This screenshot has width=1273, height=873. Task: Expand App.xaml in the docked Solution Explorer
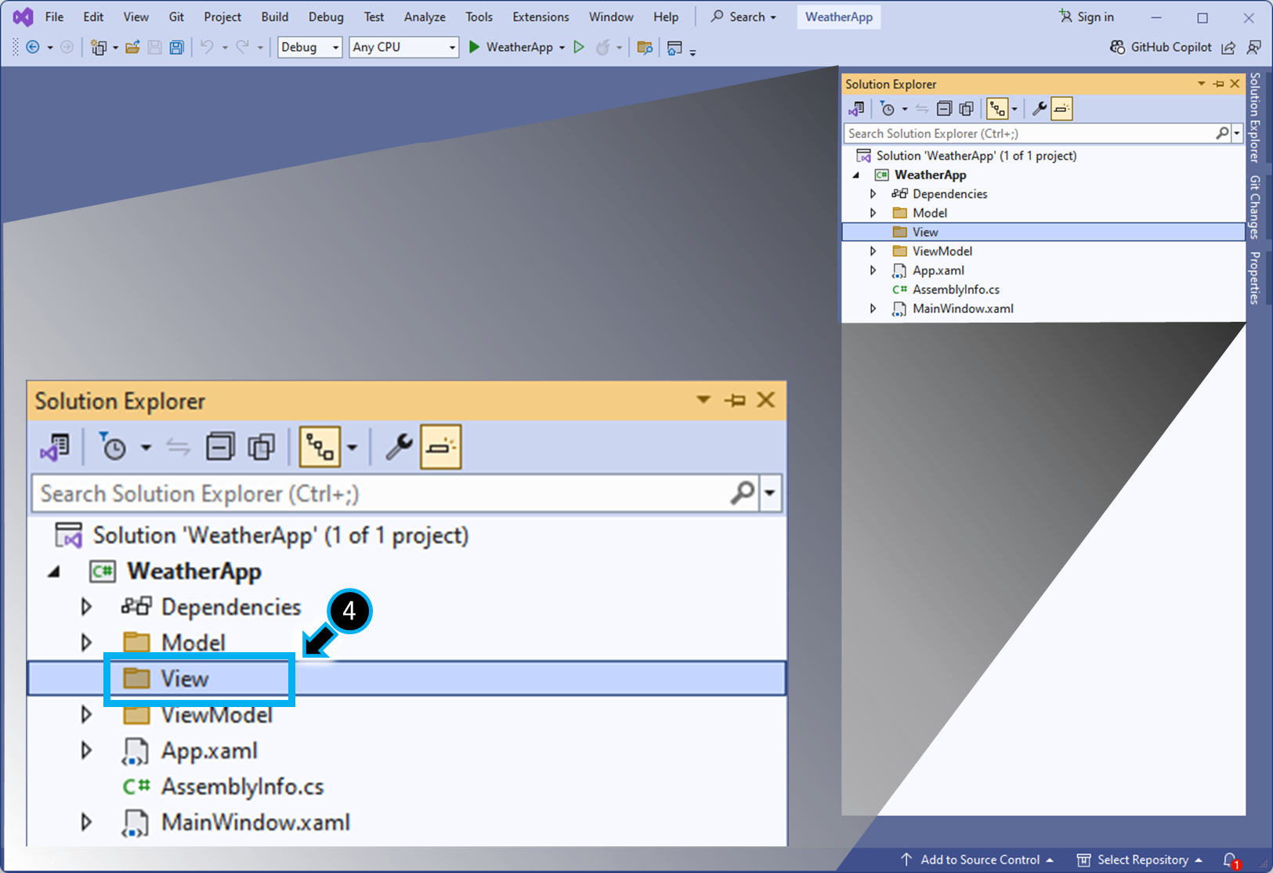click(873, 270)
